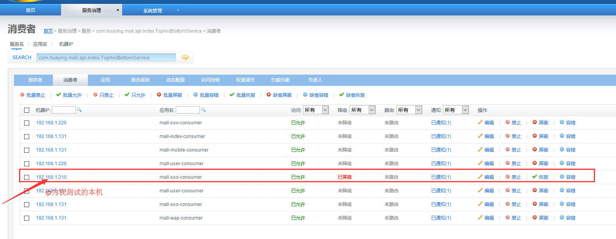Image resolution: width=616 pixels, height=239 pixels.
Task: Click the 批量禁止 red forbid icon
Action: (22, 95)
